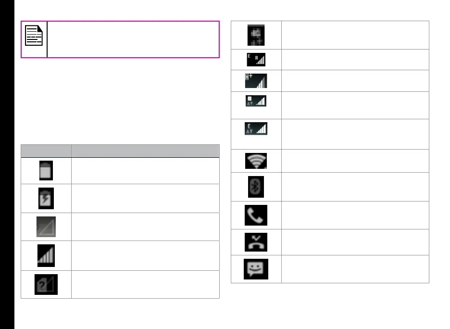
Task: Select the full battery icon
Action: tap(46, 171)
